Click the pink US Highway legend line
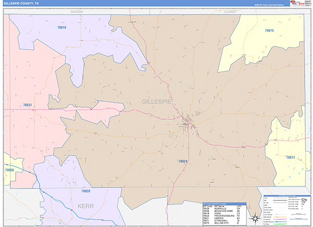The height and width of the screenshot is (227, 313). (280, 219)
